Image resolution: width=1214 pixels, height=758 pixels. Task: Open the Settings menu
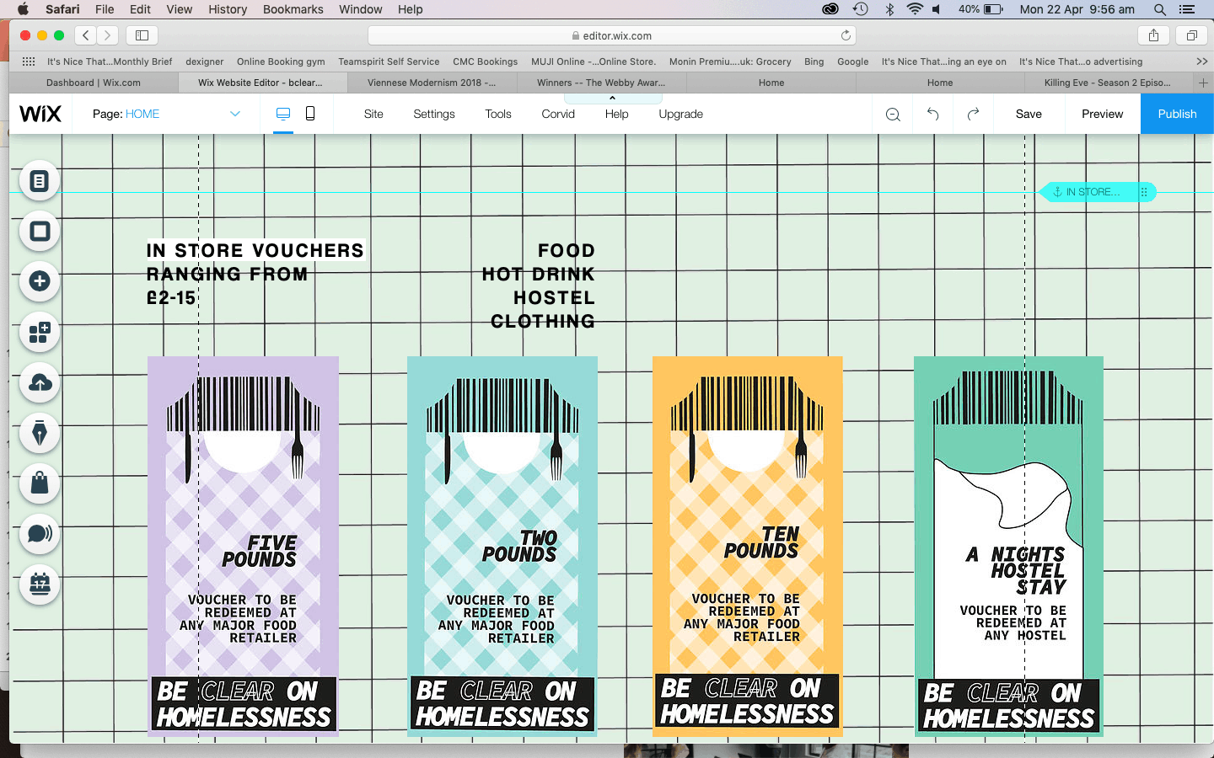[x=434, y=114]
